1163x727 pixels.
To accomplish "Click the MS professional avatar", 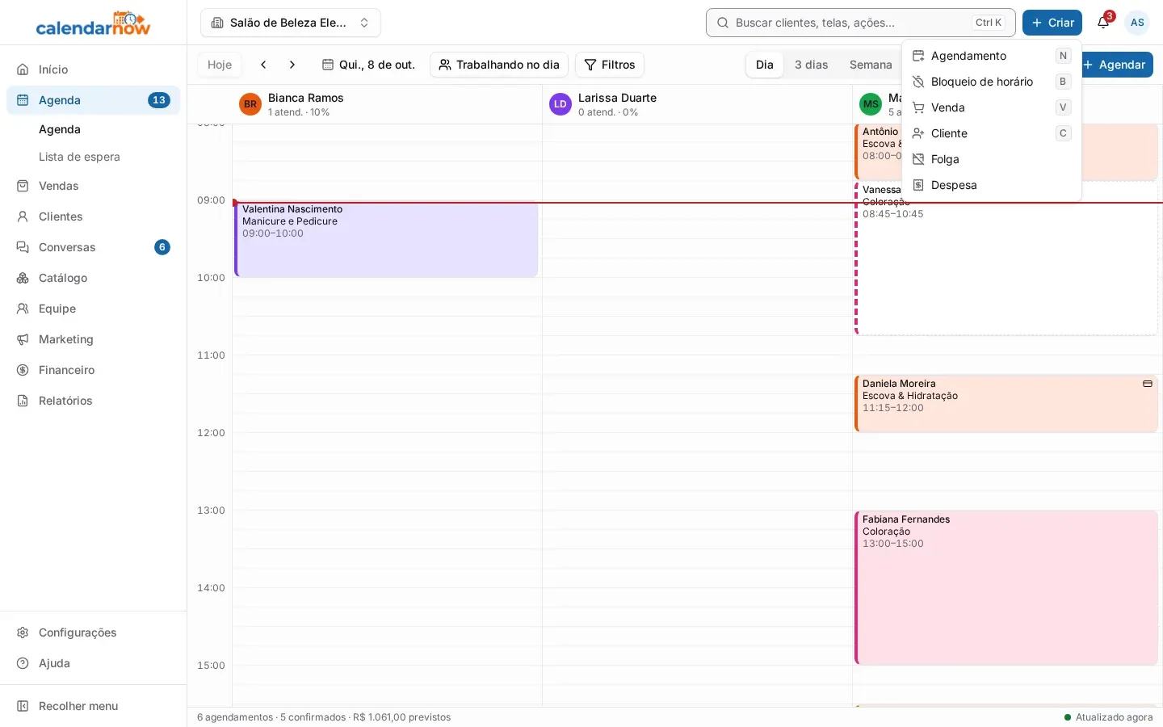I will click(871, 104).
